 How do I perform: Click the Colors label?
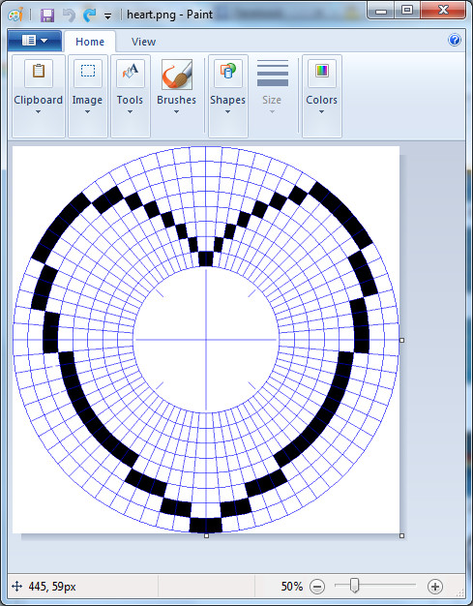point(322,100)
